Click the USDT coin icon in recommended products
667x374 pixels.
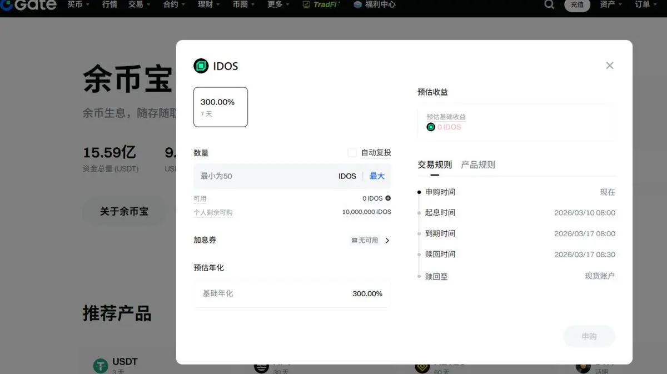tap(101, 366)
